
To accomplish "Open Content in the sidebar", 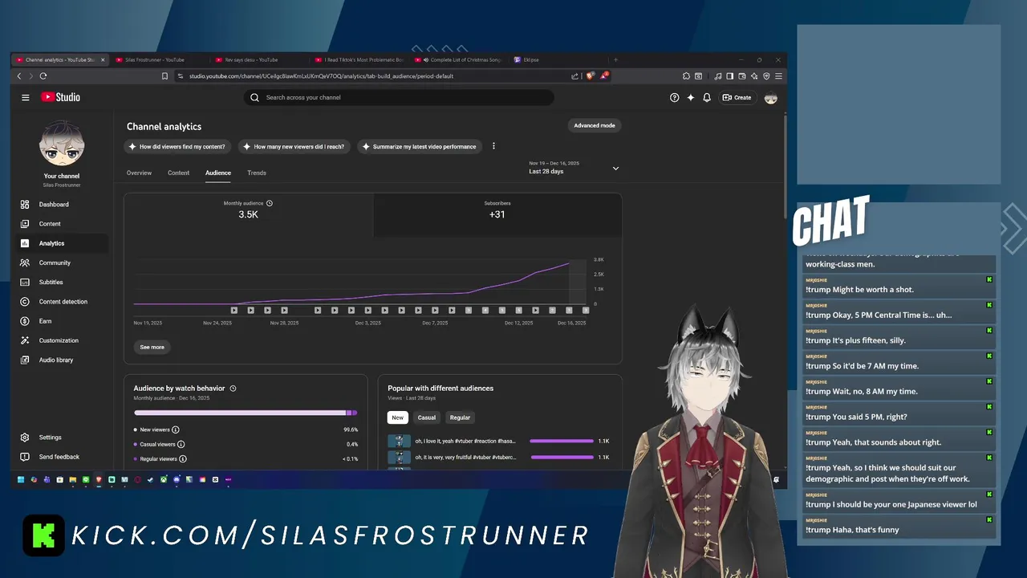I will 62,224.
